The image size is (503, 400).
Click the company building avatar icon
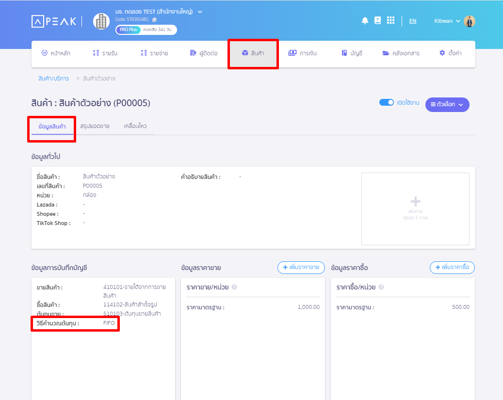[101, 21]
